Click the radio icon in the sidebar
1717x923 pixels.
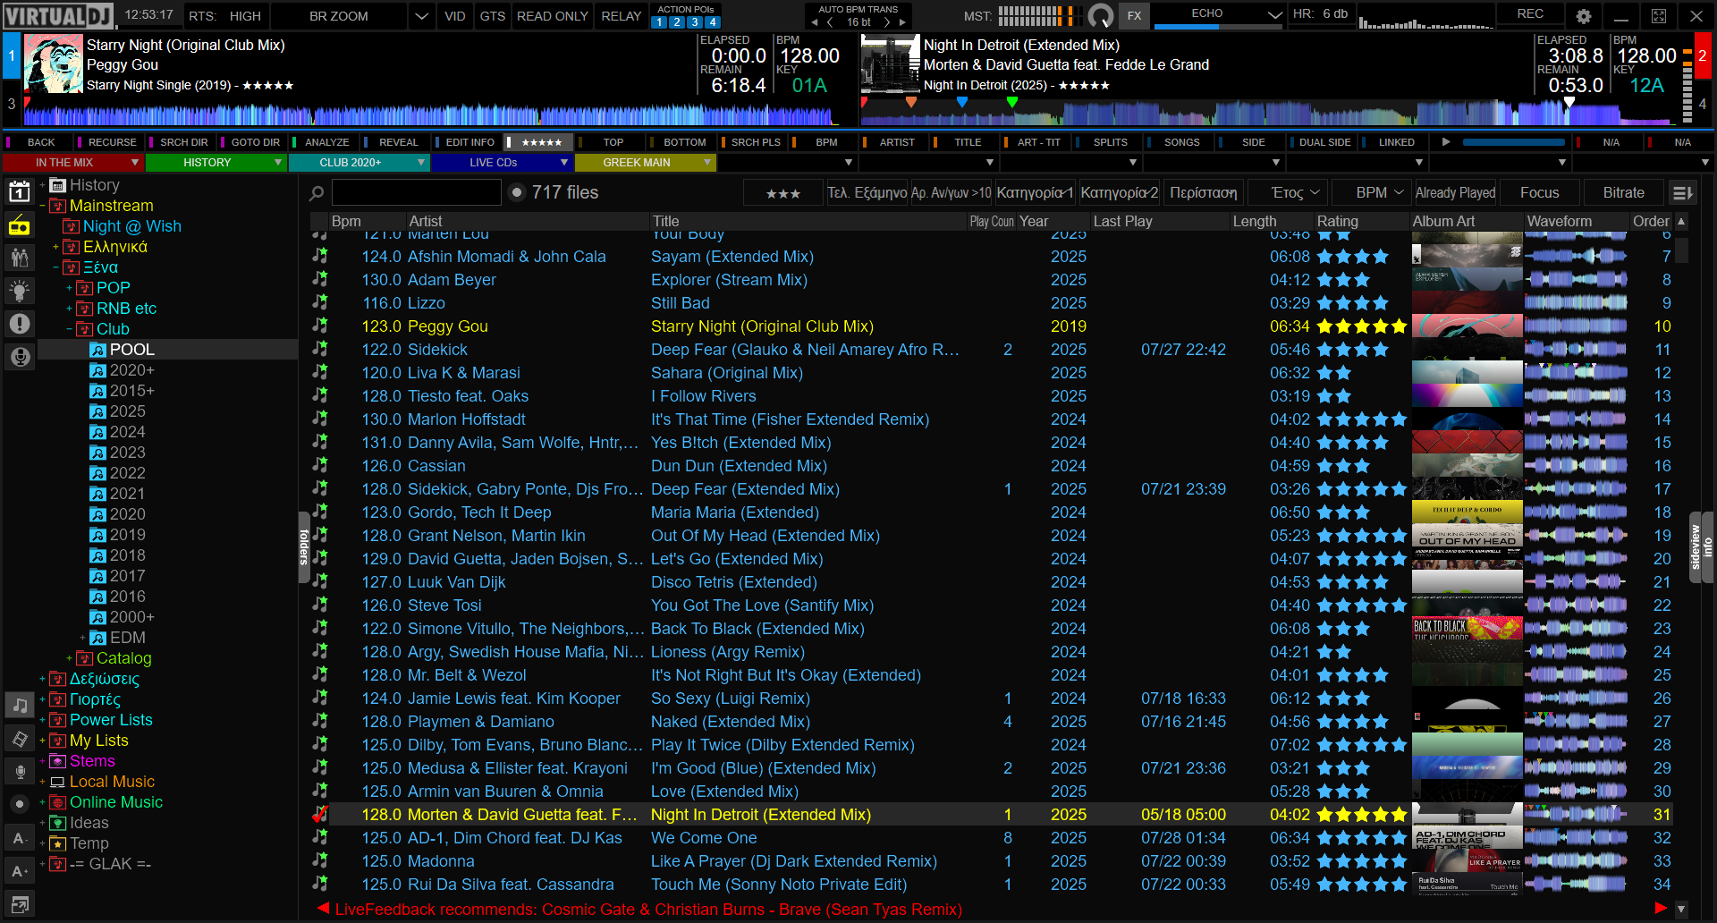pos(19,225)
